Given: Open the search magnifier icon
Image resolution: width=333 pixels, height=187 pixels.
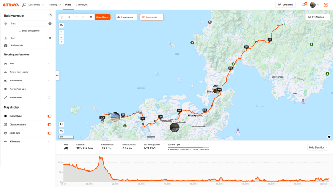Looking at the screenshot, I should click(24, 4).
